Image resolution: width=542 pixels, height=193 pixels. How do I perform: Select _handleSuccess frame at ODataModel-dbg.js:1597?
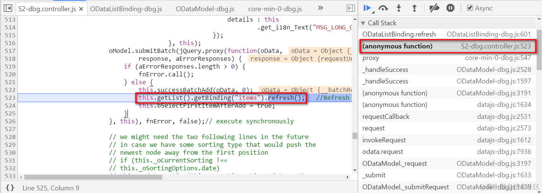point(447,81)
